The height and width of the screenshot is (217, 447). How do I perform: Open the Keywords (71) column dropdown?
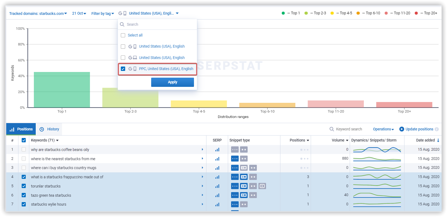45,140
